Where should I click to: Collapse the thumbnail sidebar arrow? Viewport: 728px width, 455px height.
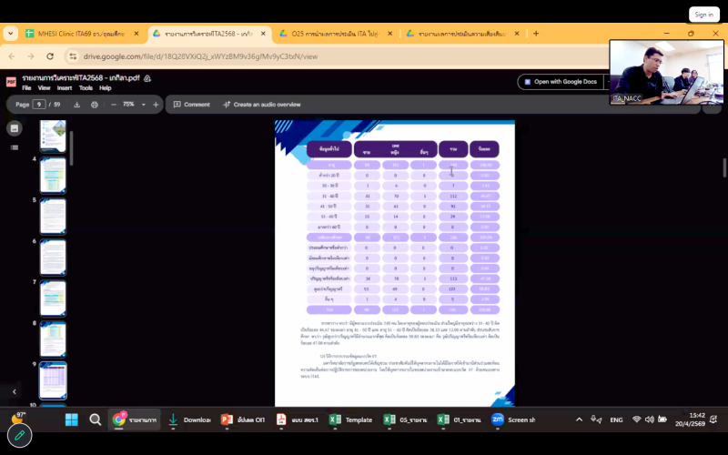pos(15,391)
